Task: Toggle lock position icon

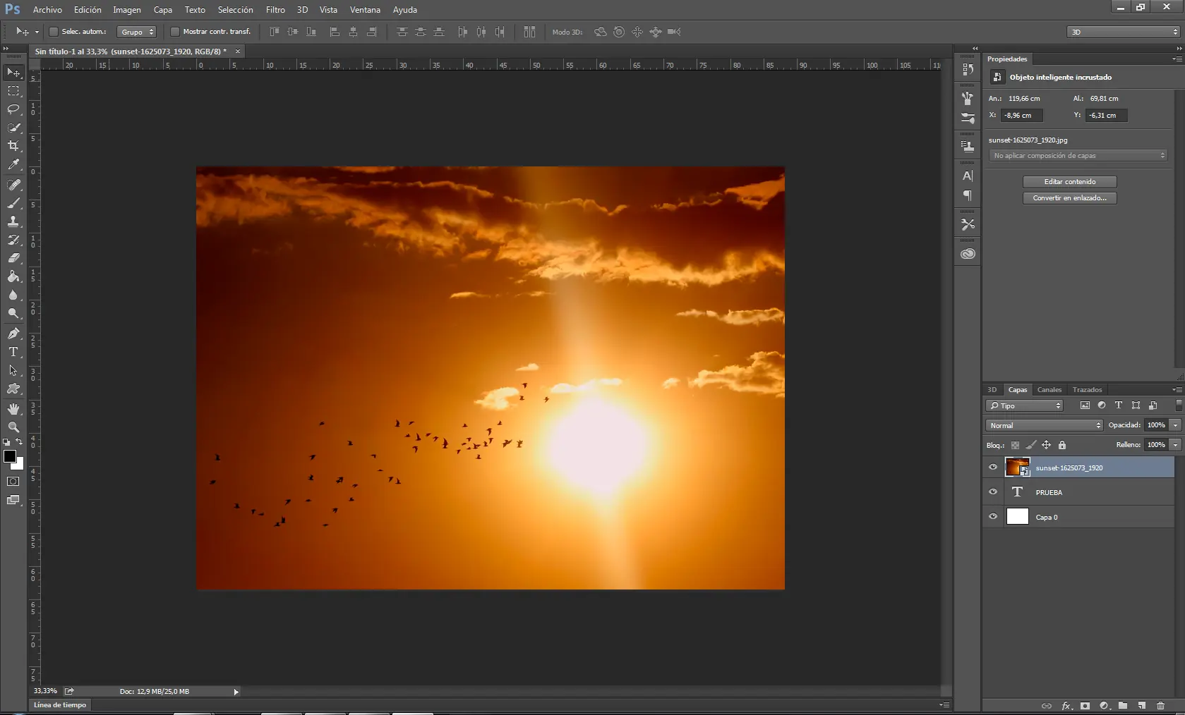Action: coord(1046,445)
